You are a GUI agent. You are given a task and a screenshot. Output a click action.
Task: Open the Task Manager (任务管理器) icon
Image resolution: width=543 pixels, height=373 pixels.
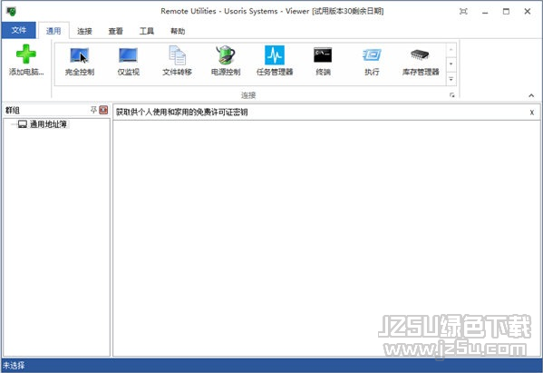point(275,55)
